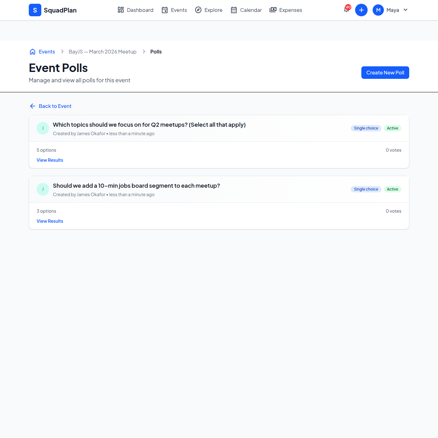
Task: Click the BayJS — March 2026 Meetup breadcrumb
Action: (x=102, y=51)
